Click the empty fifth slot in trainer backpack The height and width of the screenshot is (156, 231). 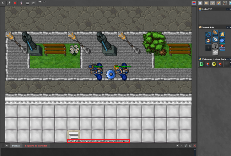coord(226,64)
